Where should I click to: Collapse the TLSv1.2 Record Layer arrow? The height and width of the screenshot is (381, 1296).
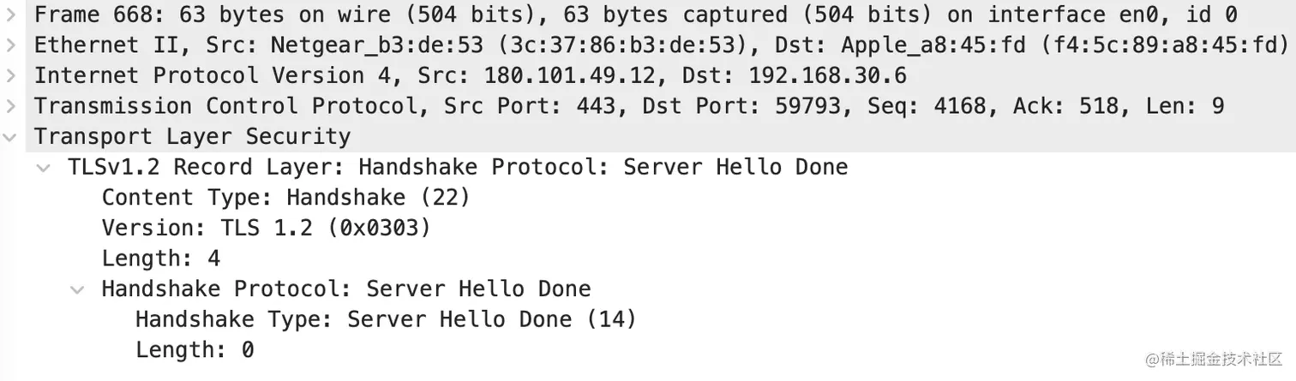tap(44, 168)
